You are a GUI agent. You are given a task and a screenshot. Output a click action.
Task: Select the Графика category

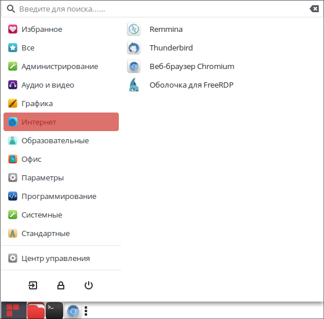[61, 103]
